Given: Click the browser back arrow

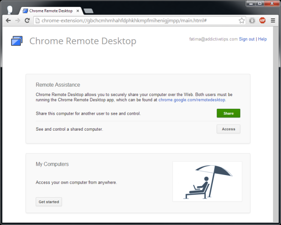Looking at the screenshot, I should (8, 20).
